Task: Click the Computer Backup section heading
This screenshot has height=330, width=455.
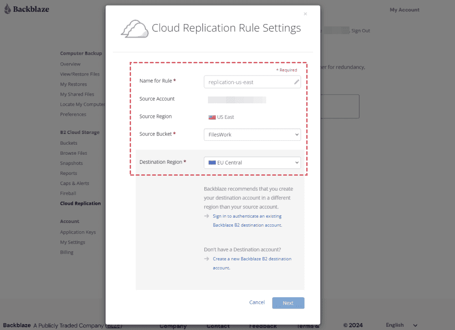Action: click(81, 53)
